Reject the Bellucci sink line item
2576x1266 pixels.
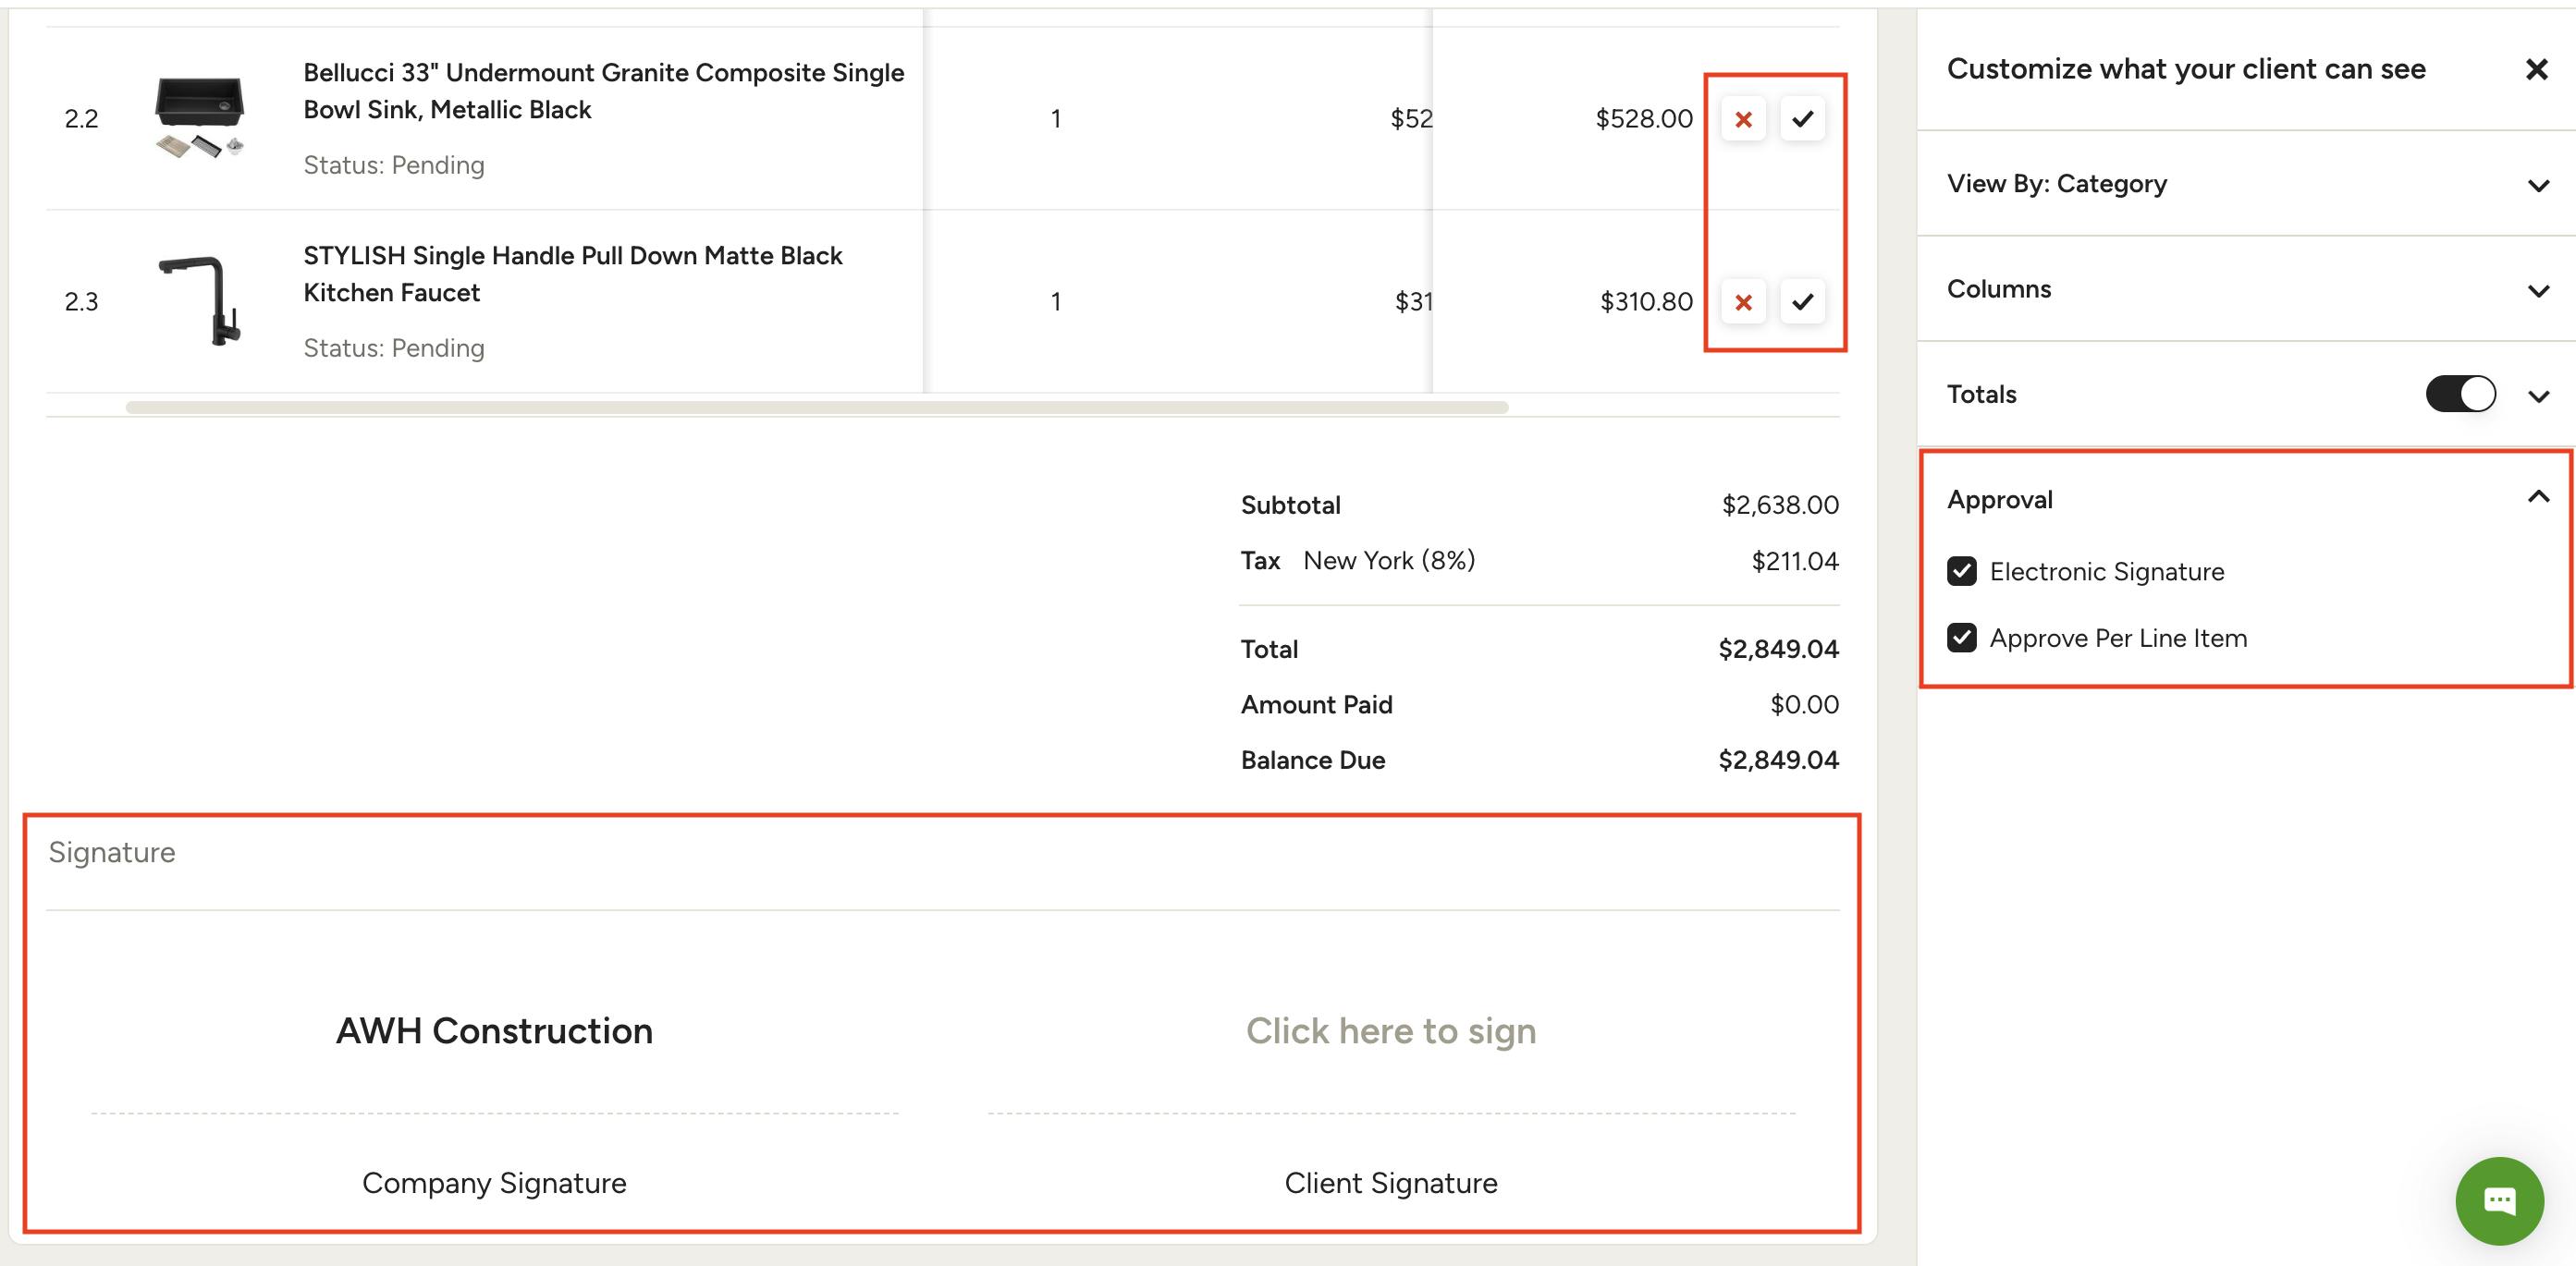[x=1743, y=120]
